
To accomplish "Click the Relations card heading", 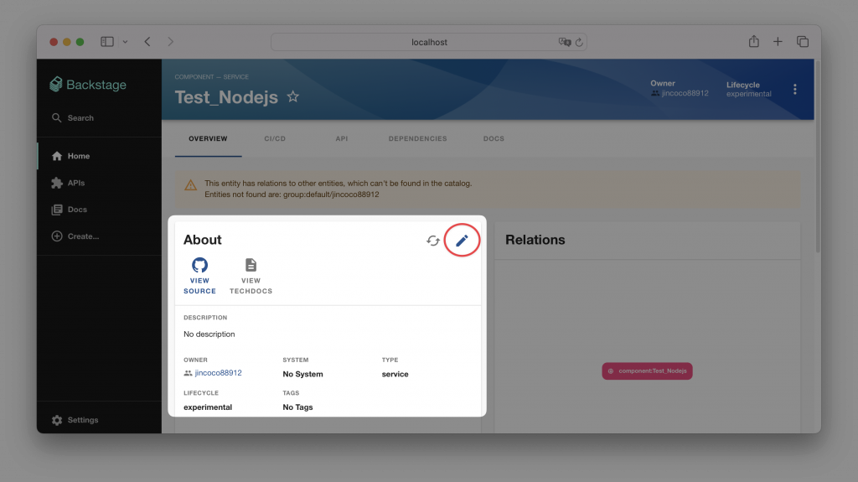I will click(x=535, y=240).
